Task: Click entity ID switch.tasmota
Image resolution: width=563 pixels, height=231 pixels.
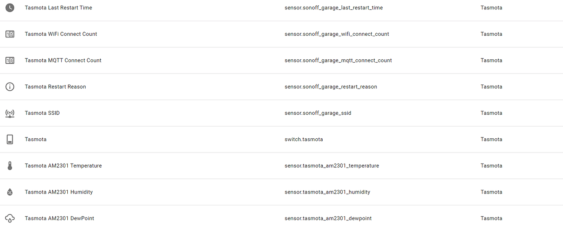Action: (304, 139)
